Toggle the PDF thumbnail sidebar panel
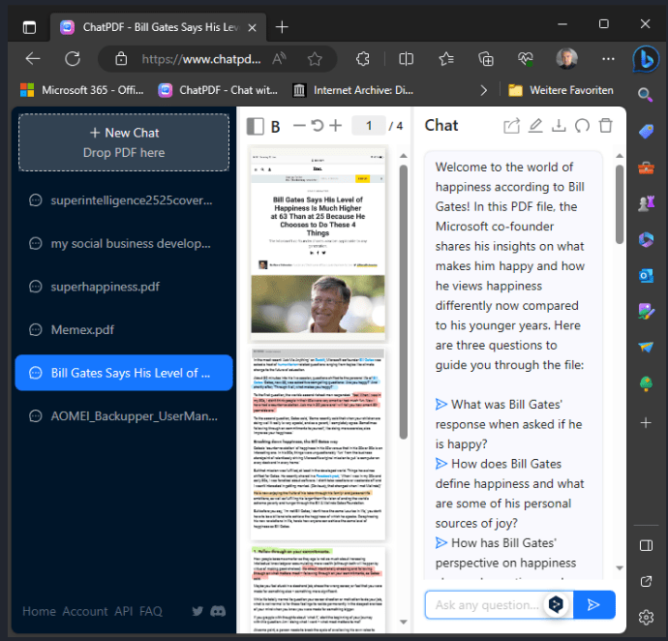Image resolution: width=668 pixels, height=641 pixels. [x=255, y=126]
